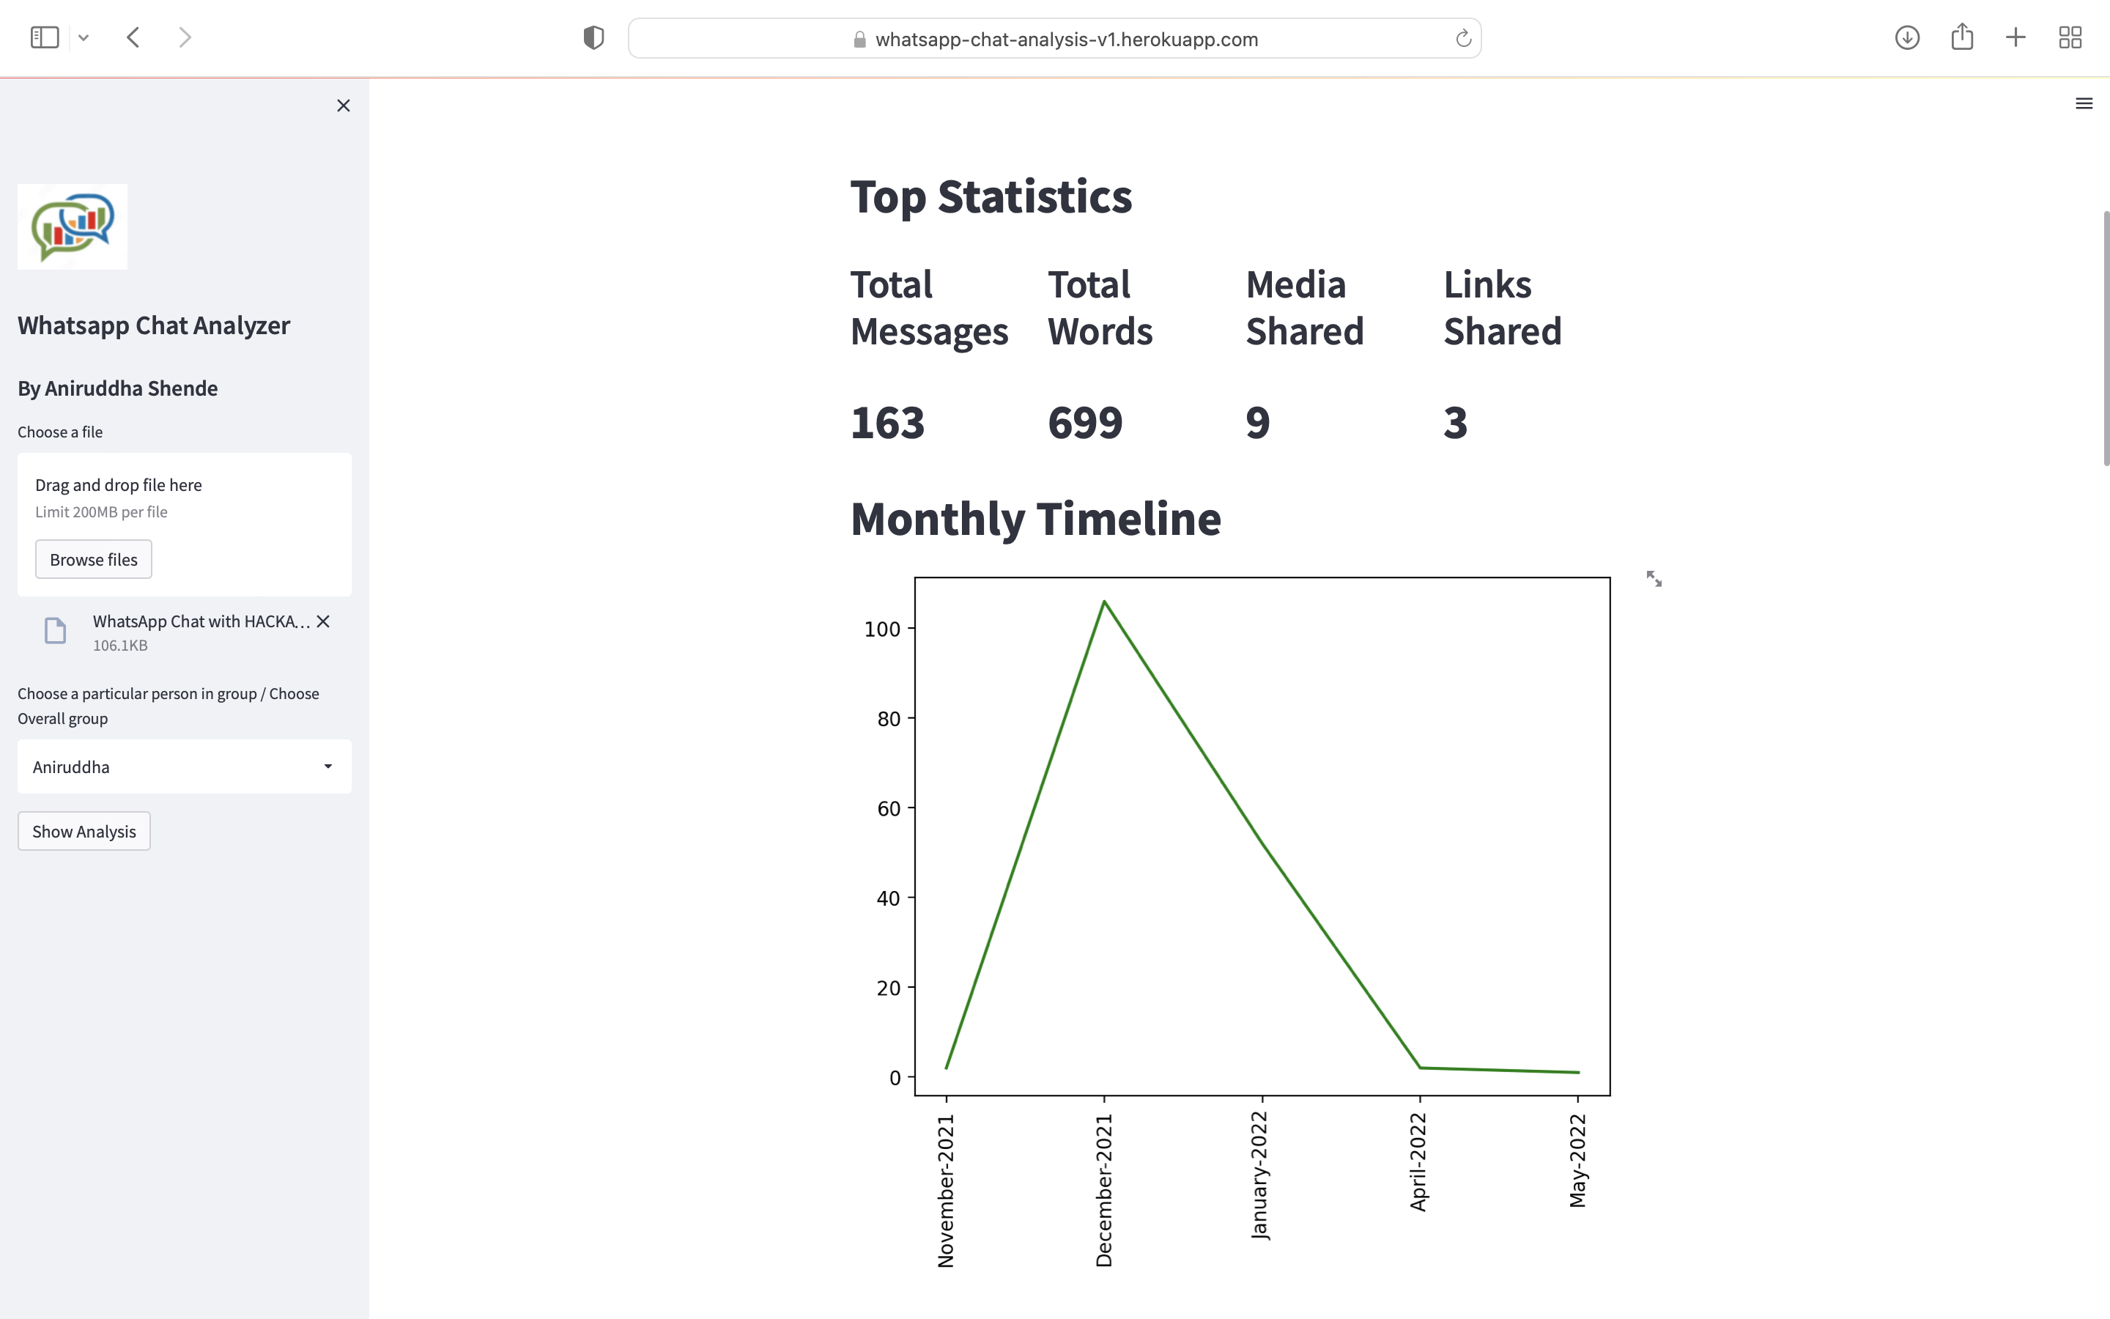The height and width of the screenshot is (1319, 2110).
Task: Click the privacy shield icon in the address bar
Action: tap(593, 37)
